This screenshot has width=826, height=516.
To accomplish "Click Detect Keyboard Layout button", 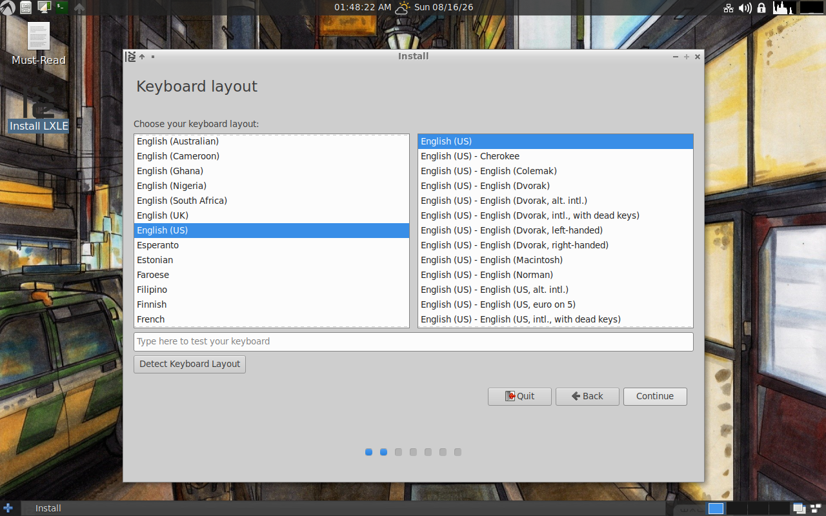I will tap(190, 364).
